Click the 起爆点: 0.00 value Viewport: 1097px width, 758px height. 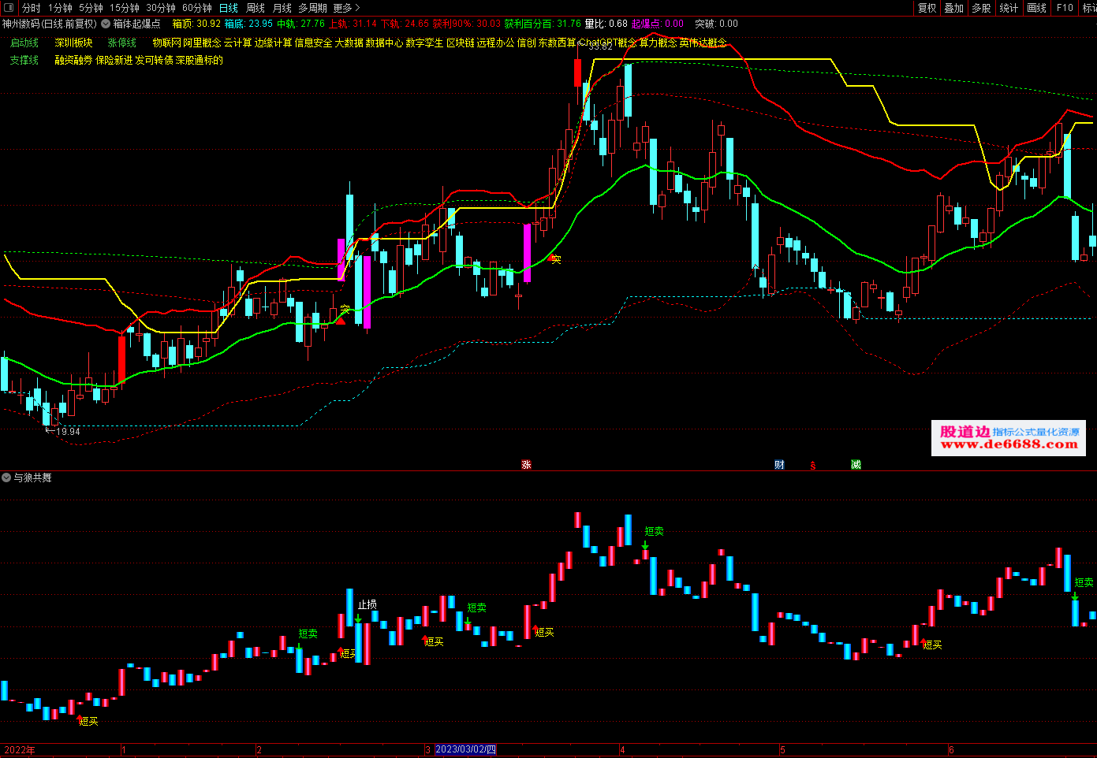coord(658,24)
